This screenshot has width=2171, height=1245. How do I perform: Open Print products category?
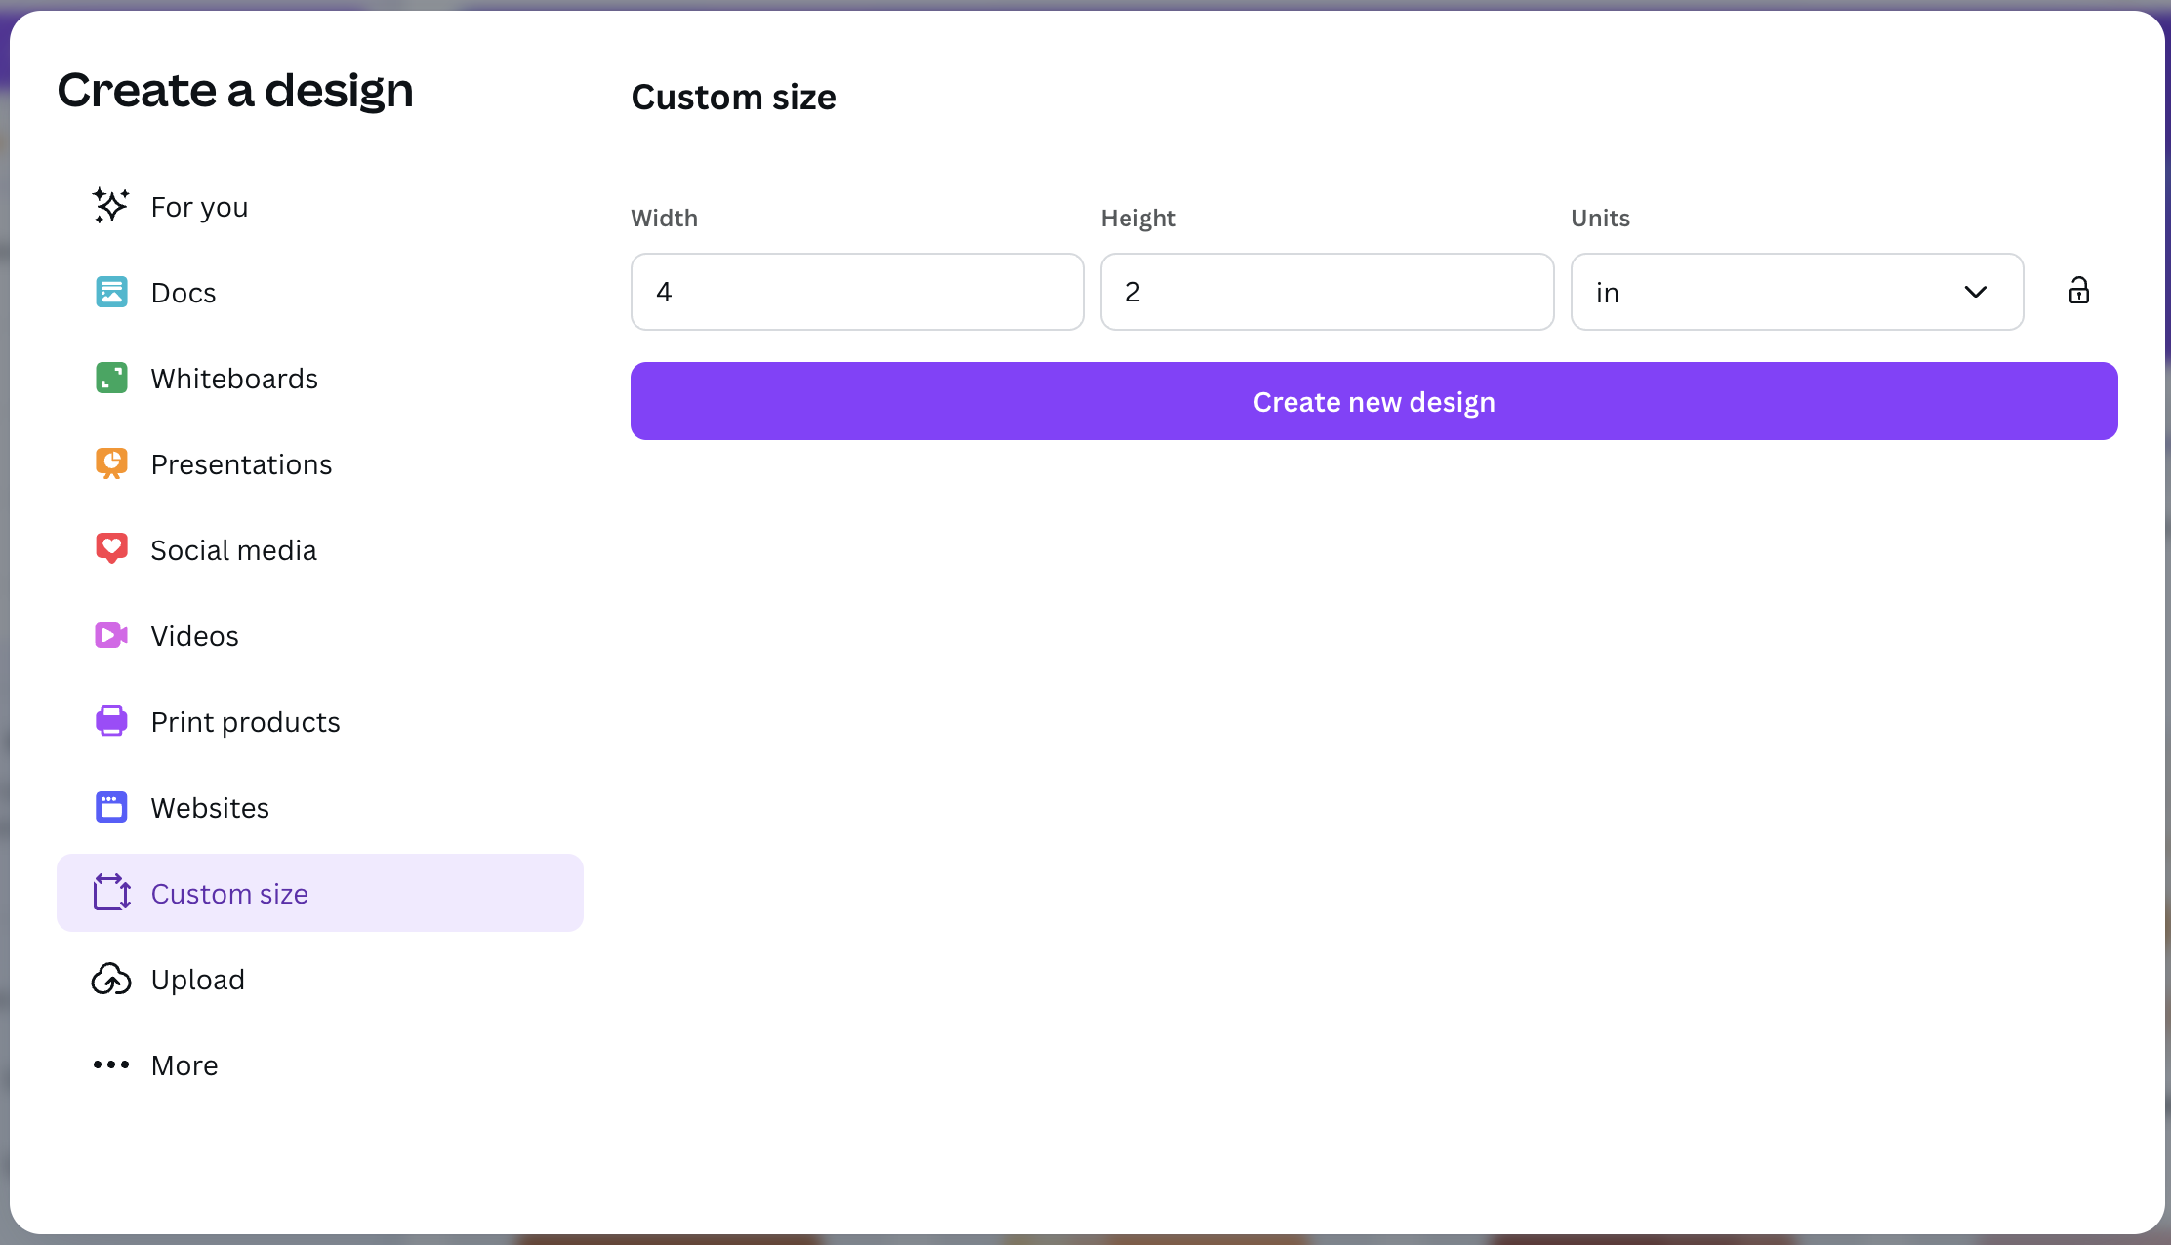point(320,721)
